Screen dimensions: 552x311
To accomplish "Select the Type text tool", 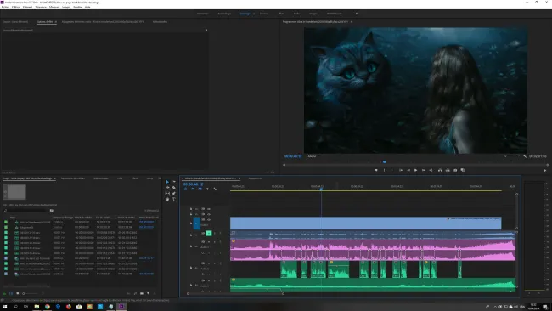I will click(174, 199).
